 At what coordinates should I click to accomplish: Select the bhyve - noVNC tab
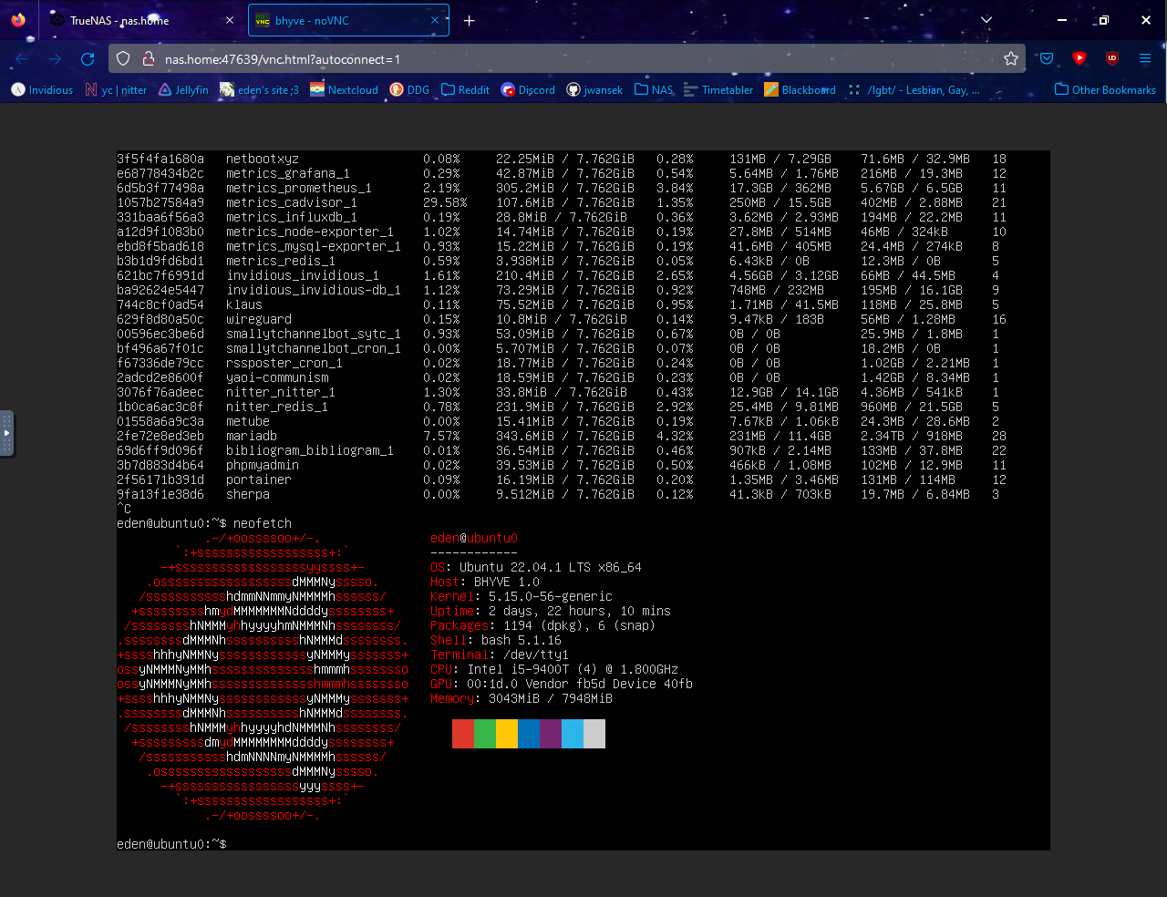tap(348, 20)
